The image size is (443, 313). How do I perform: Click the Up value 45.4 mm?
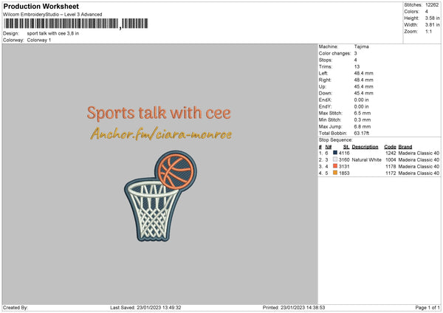pos(363,86)
